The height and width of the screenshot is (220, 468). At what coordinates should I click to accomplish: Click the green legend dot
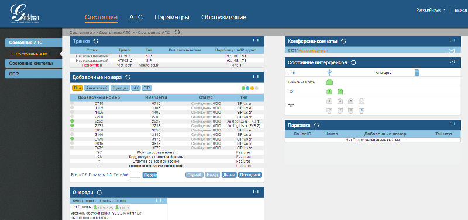(x=243, y=88)
